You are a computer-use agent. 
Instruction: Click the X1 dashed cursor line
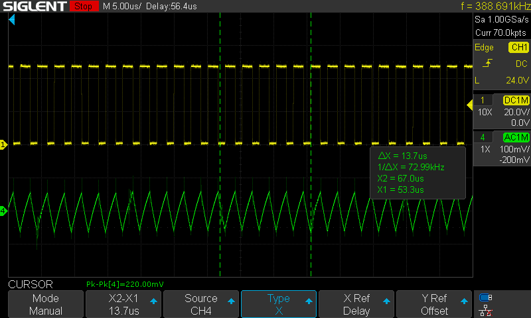coord(220,144)
